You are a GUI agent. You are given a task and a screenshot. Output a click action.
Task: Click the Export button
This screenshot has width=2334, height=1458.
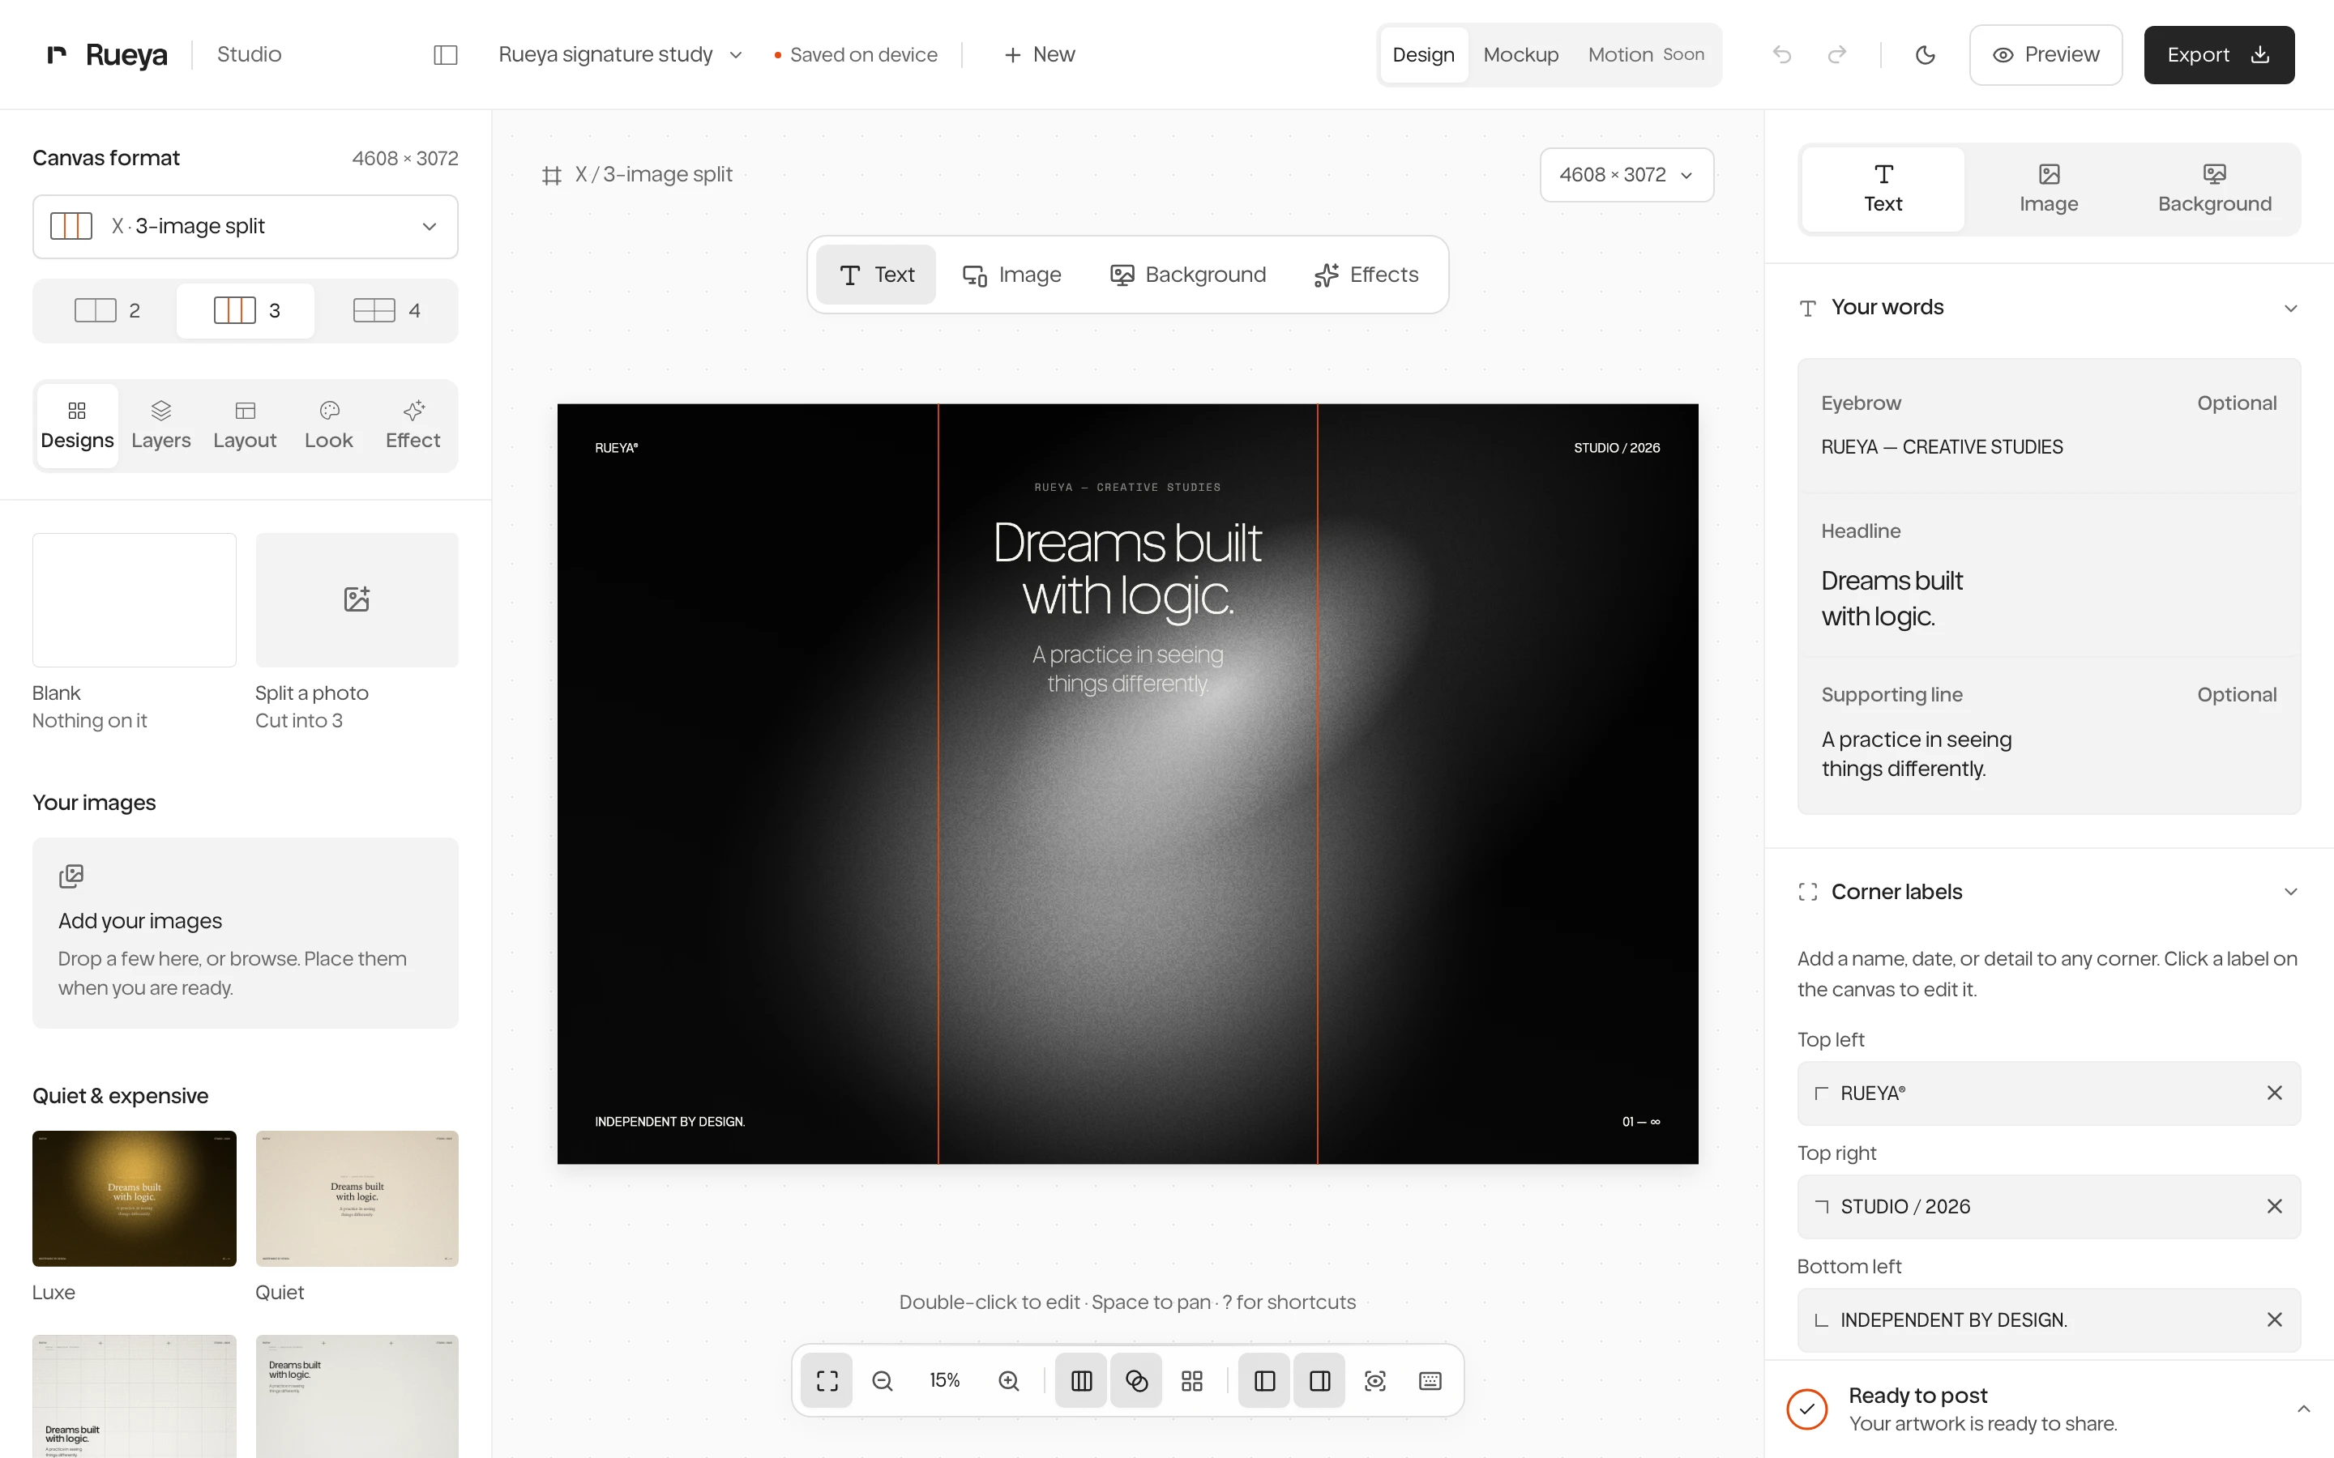(2218, 55)
